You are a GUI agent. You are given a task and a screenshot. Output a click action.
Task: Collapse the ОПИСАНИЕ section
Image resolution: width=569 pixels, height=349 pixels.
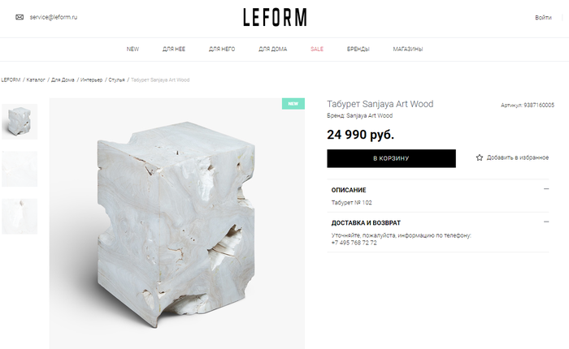click(x=546, y=189)
